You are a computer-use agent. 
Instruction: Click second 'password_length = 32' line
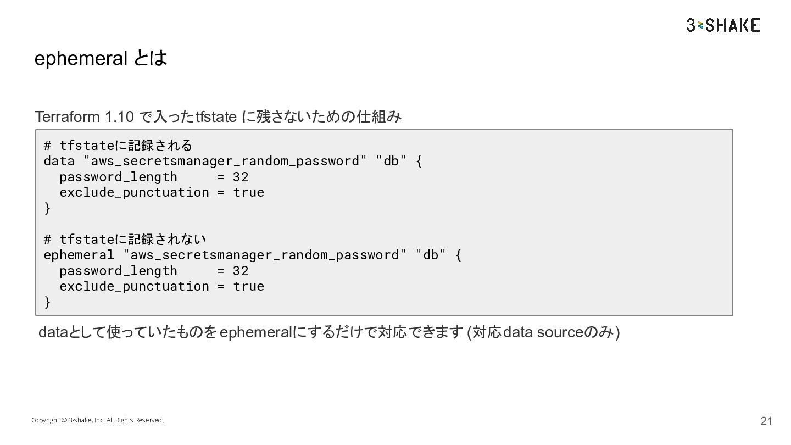point(154,271)
